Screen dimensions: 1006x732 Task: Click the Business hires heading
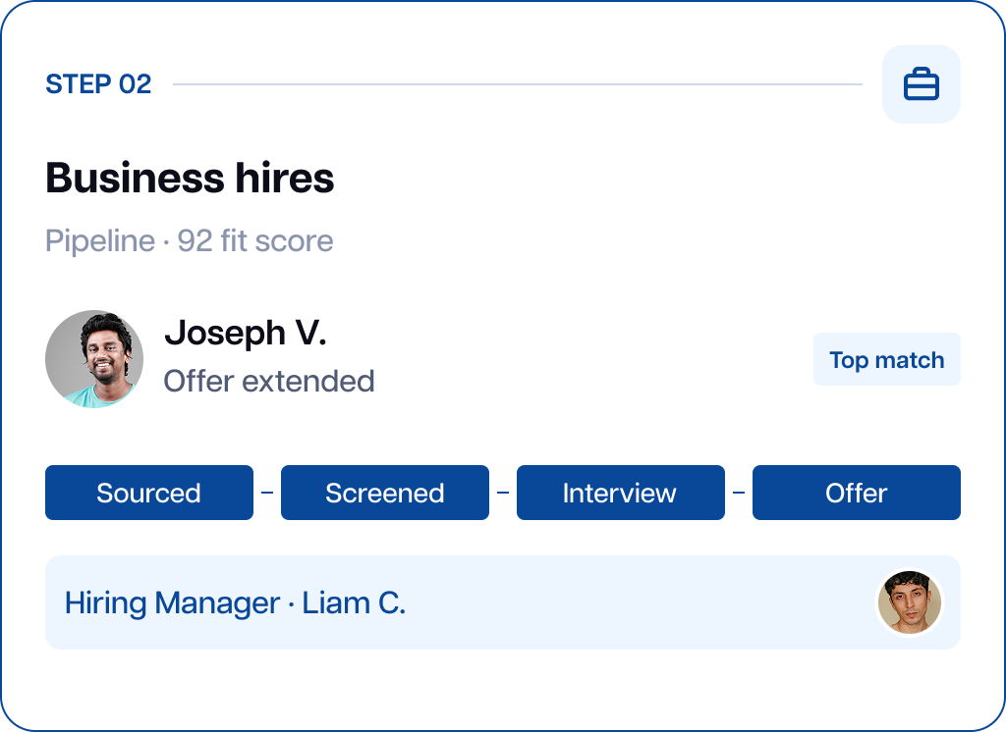pyautogui.click(x=190, y=178)
